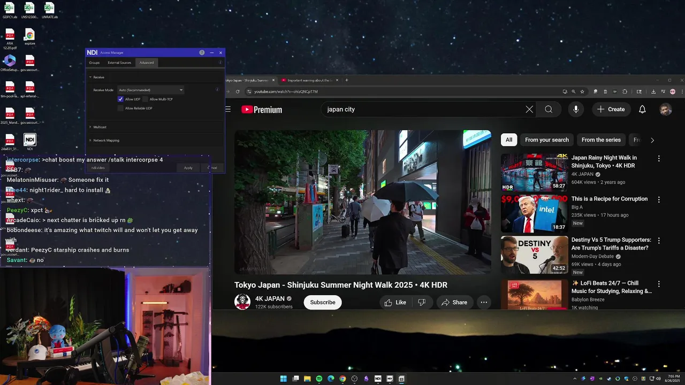Open This is a Recipe for Corruption thumbnail
This screenshot has height=385, width=685.
[x=535, y=214]
